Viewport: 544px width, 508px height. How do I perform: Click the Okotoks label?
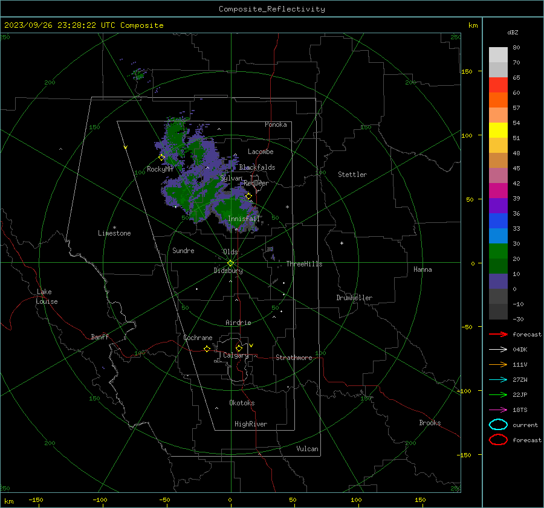click(242, 403)
